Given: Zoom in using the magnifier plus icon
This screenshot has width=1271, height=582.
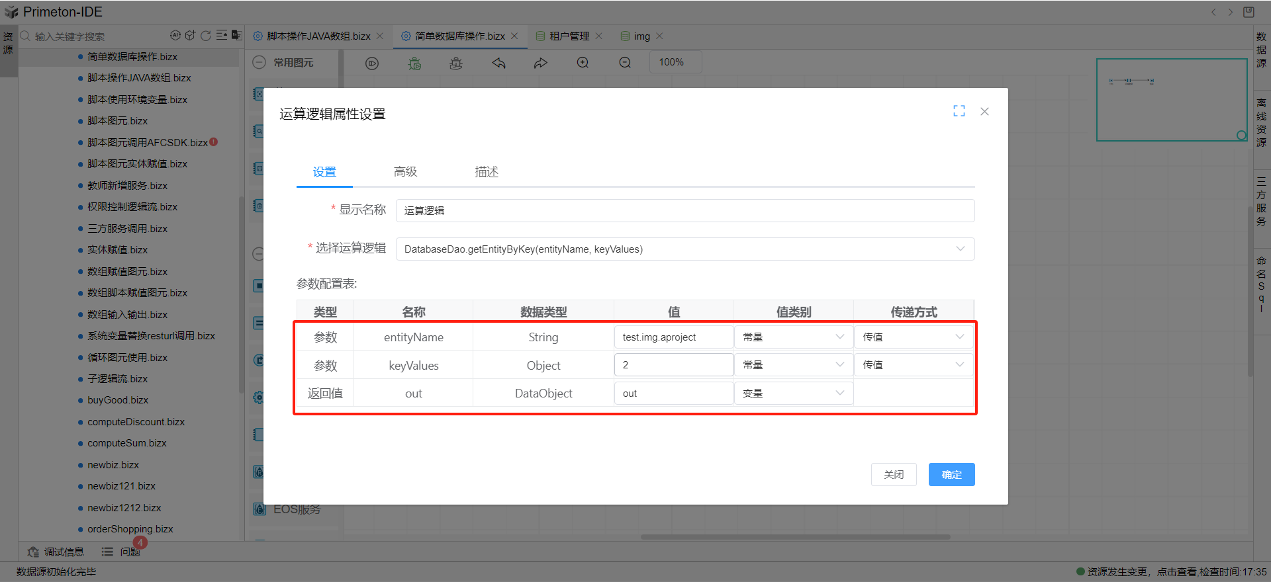Looking at the screenshot, I should pyautogui.click(x=583, y=63).
